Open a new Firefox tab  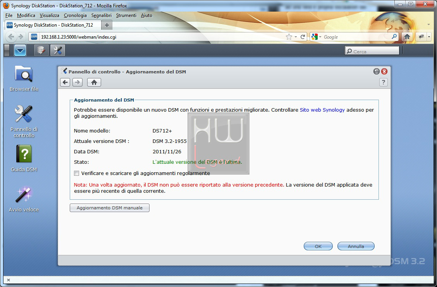tap(107, 25)
